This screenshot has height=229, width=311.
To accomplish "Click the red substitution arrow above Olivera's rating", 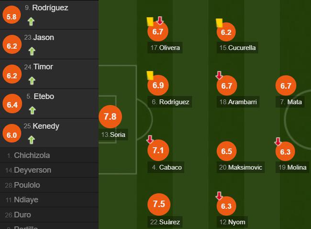I will coord(160,21).
